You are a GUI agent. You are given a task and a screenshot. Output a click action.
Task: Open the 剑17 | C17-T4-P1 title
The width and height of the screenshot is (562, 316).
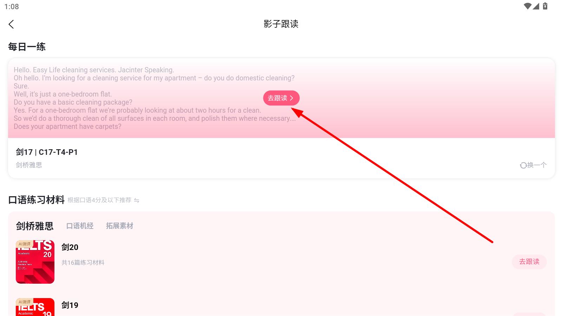(x=47, y=152)
